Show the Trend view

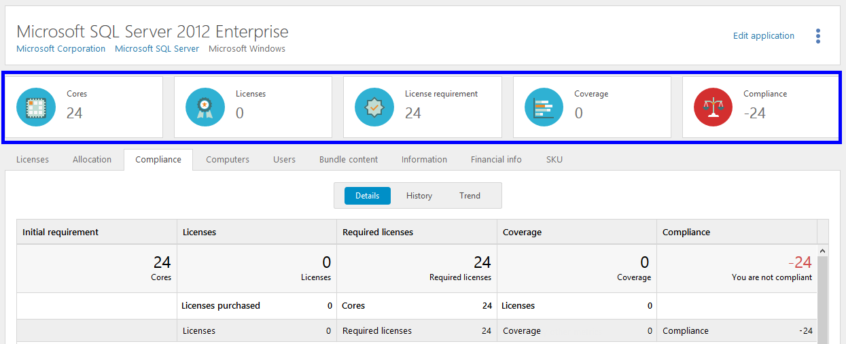point(470,196)
